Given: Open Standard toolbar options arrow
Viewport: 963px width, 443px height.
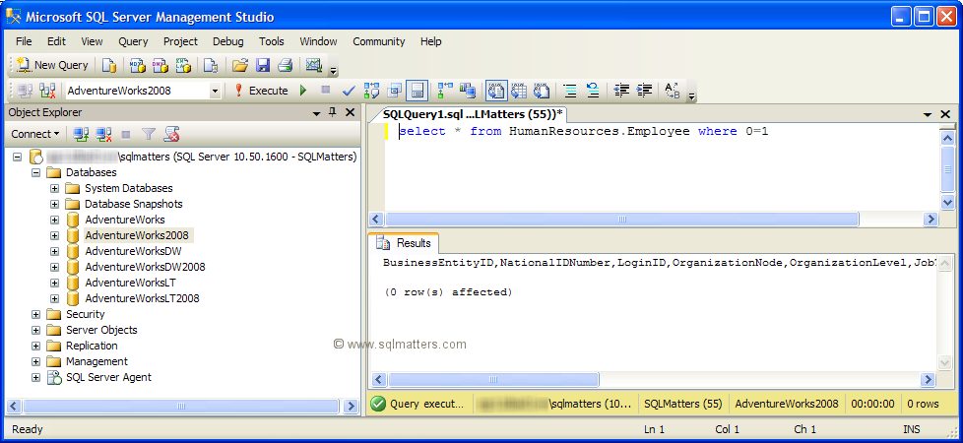Looking at the screenshot, I should click(334, 70).
